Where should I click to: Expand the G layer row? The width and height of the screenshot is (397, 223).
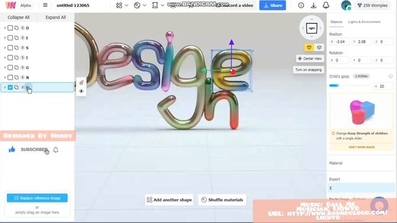coord(5,68)
